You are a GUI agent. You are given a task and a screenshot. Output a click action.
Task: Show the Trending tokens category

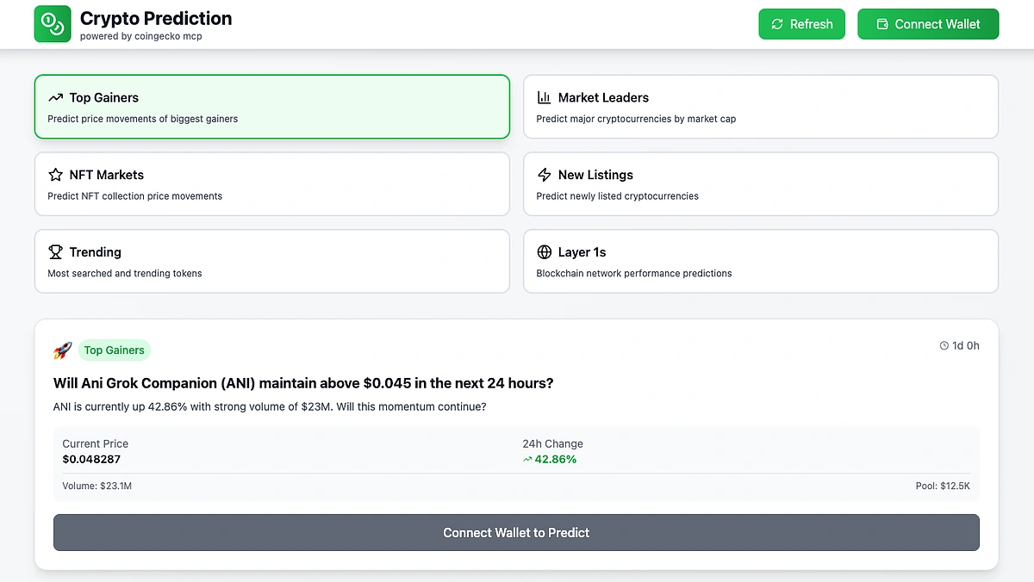click(271, 261)
